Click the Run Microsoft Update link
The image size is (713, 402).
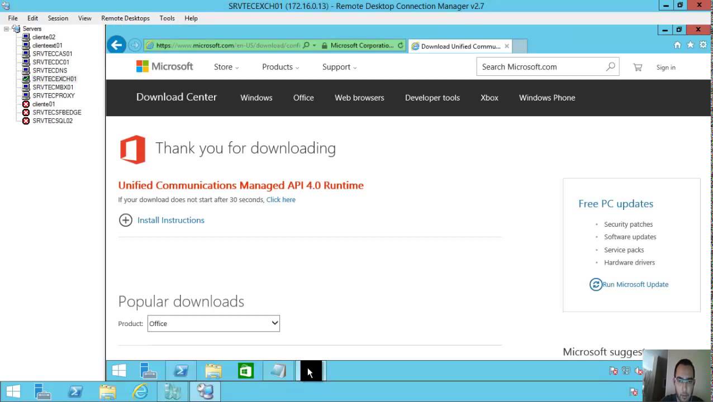point(635,284)
